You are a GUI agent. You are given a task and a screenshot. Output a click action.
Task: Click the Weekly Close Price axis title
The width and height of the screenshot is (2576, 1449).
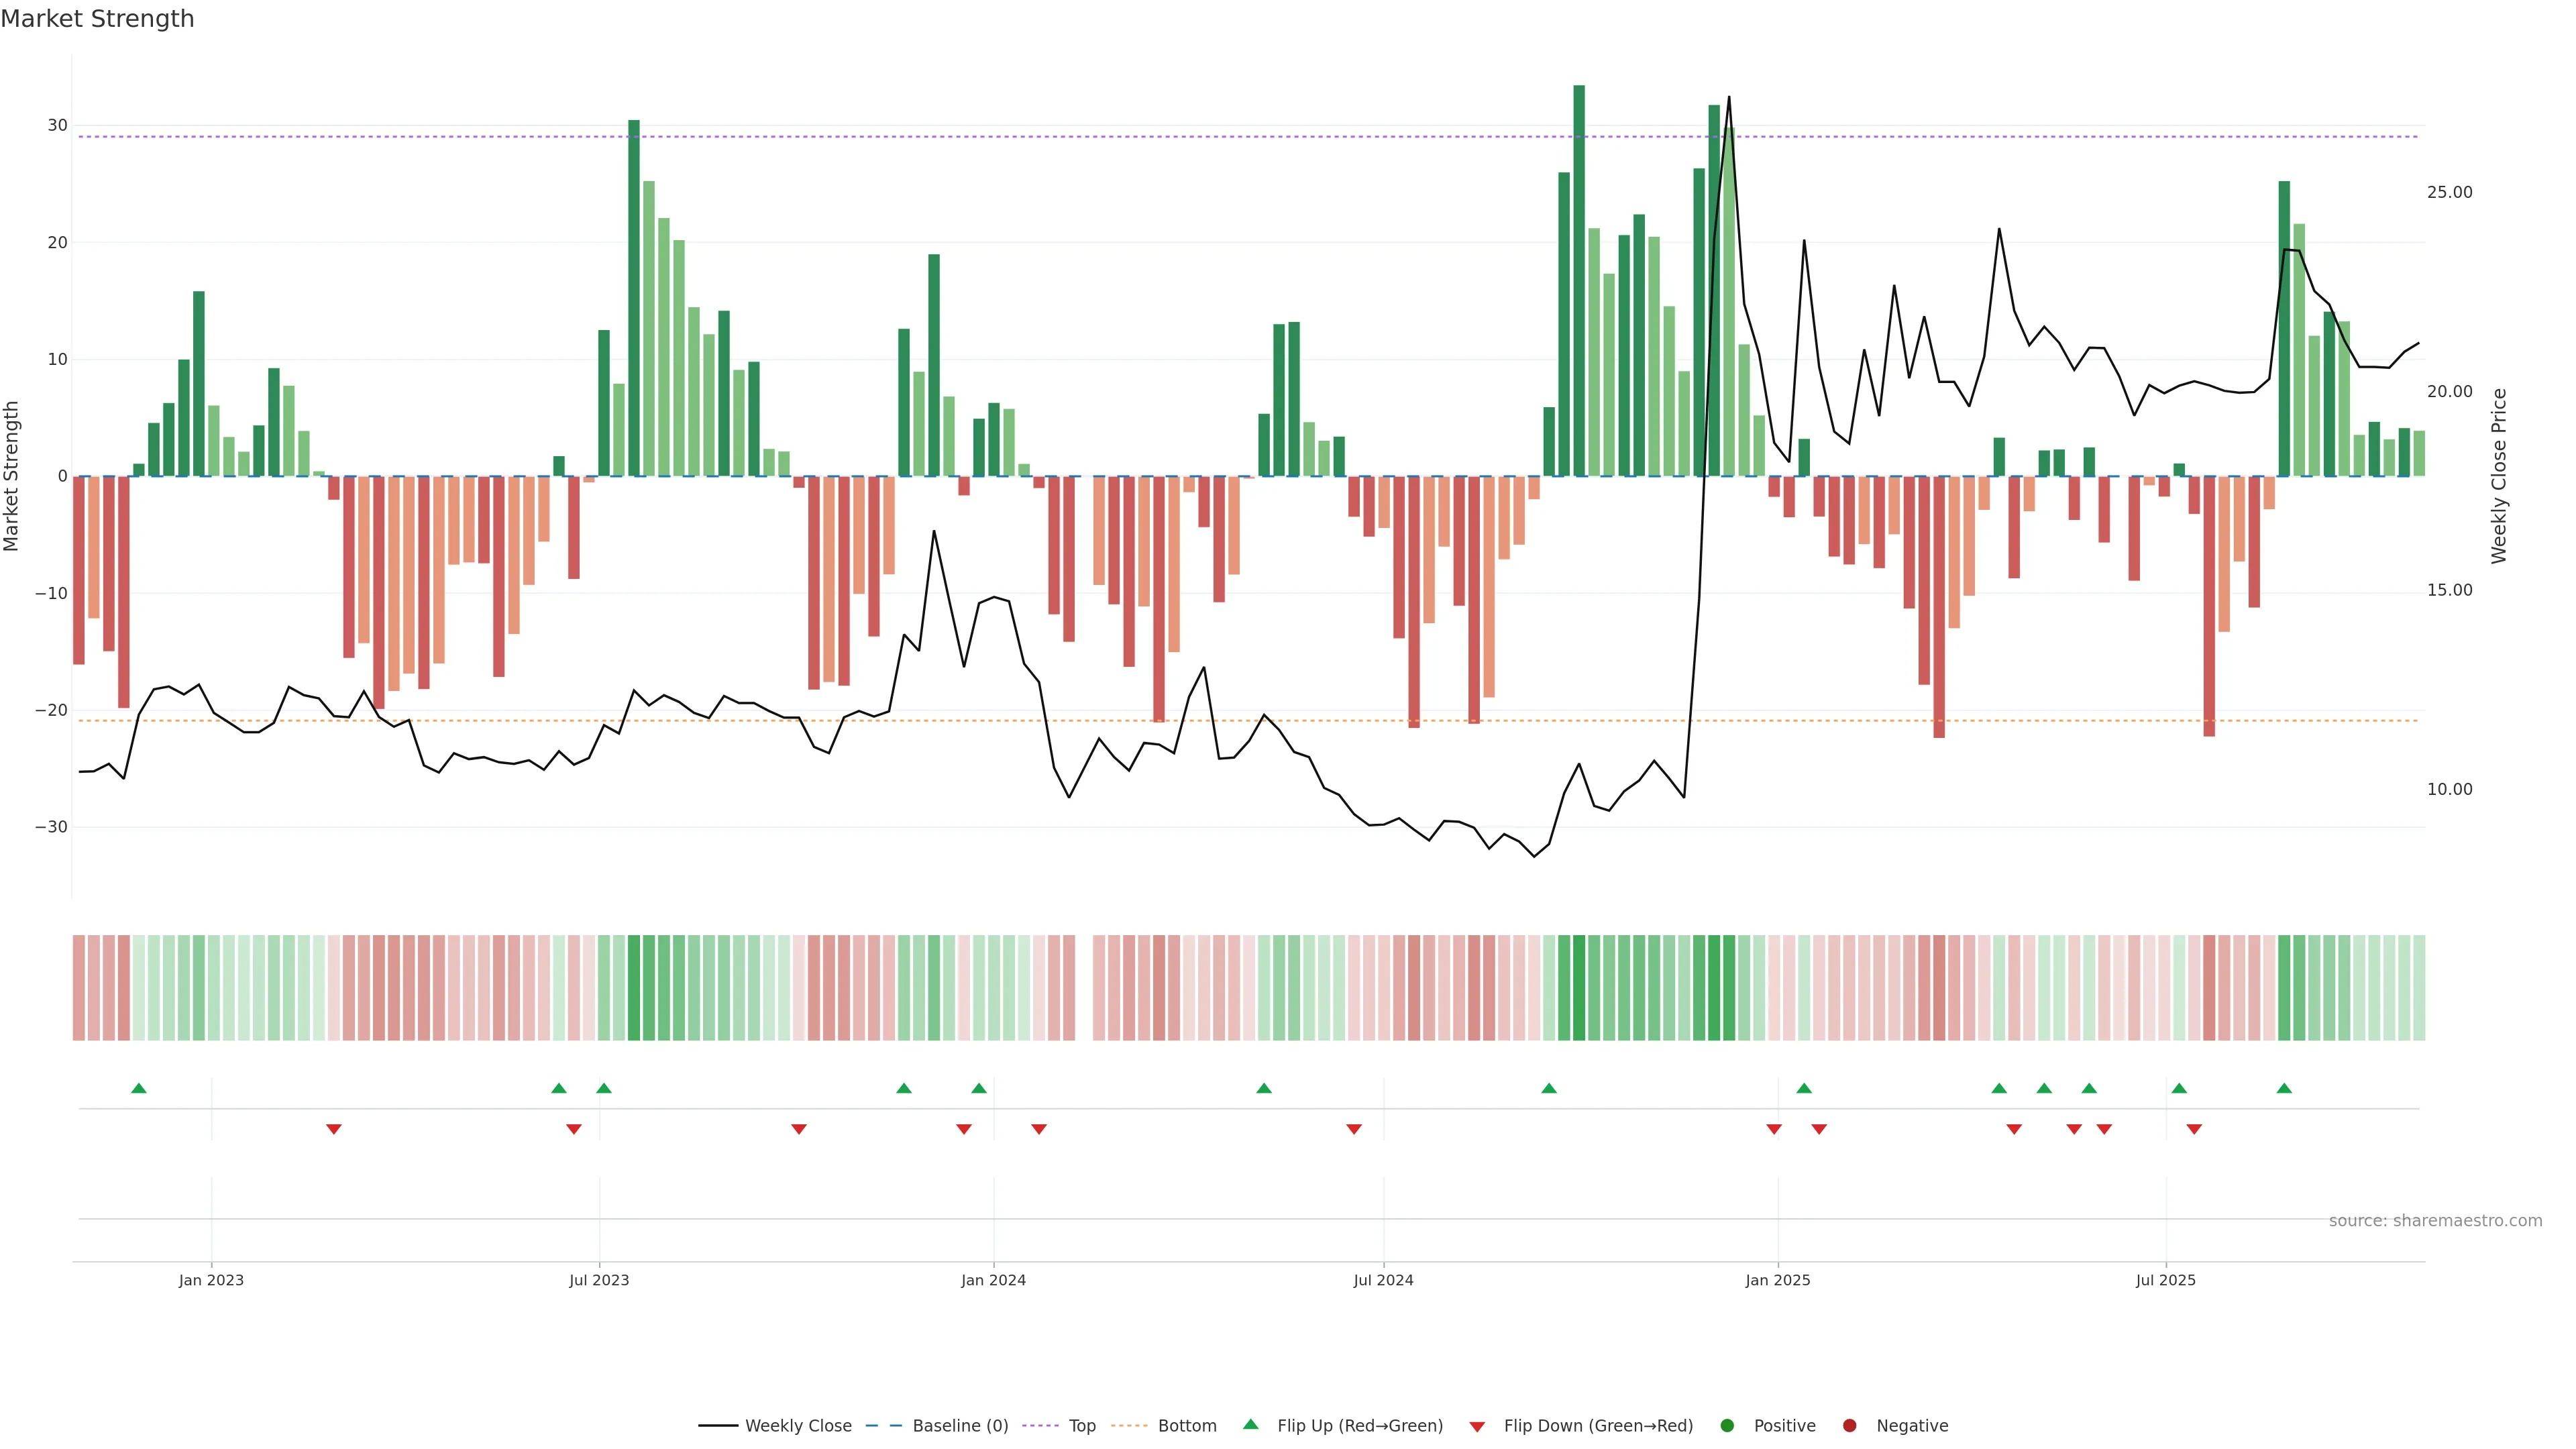pyautogui.click(x=2499, y=476)
